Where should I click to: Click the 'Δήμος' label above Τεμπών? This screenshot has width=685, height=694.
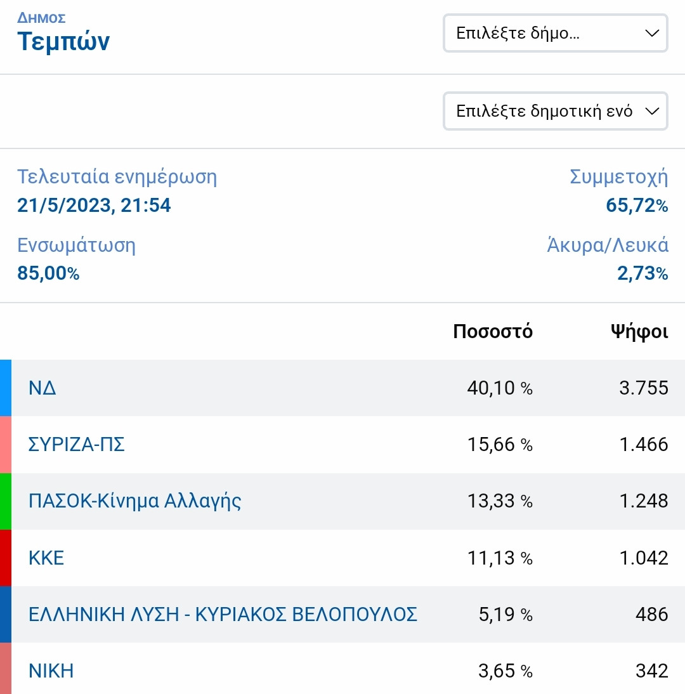42,18
